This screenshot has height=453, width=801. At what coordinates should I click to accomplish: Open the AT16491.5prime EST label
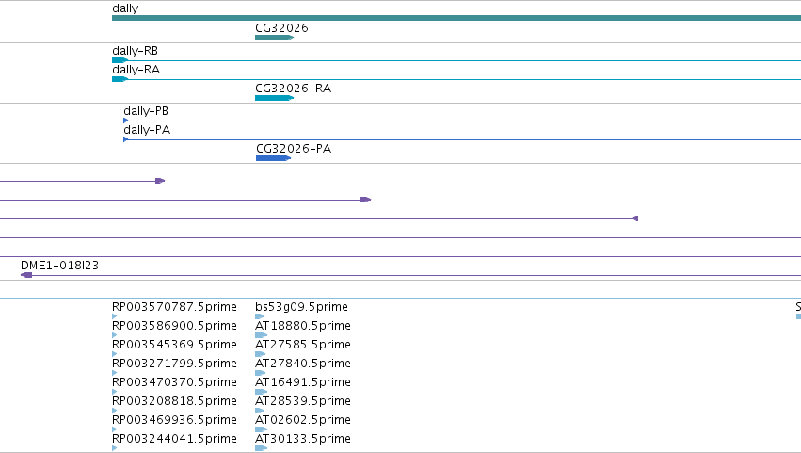click(303, 382)
